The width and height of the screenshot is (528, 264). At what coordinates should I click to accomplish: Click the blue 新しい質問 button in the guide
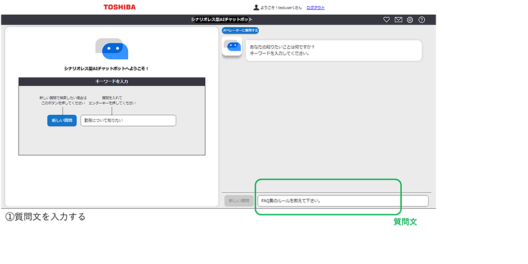(x=62, y=121)
